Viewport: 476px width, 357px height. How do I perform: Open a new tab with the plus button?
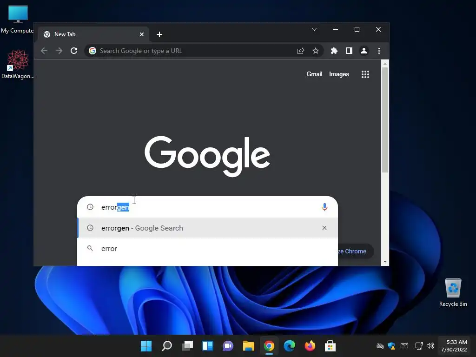click(x=159, y=34)
